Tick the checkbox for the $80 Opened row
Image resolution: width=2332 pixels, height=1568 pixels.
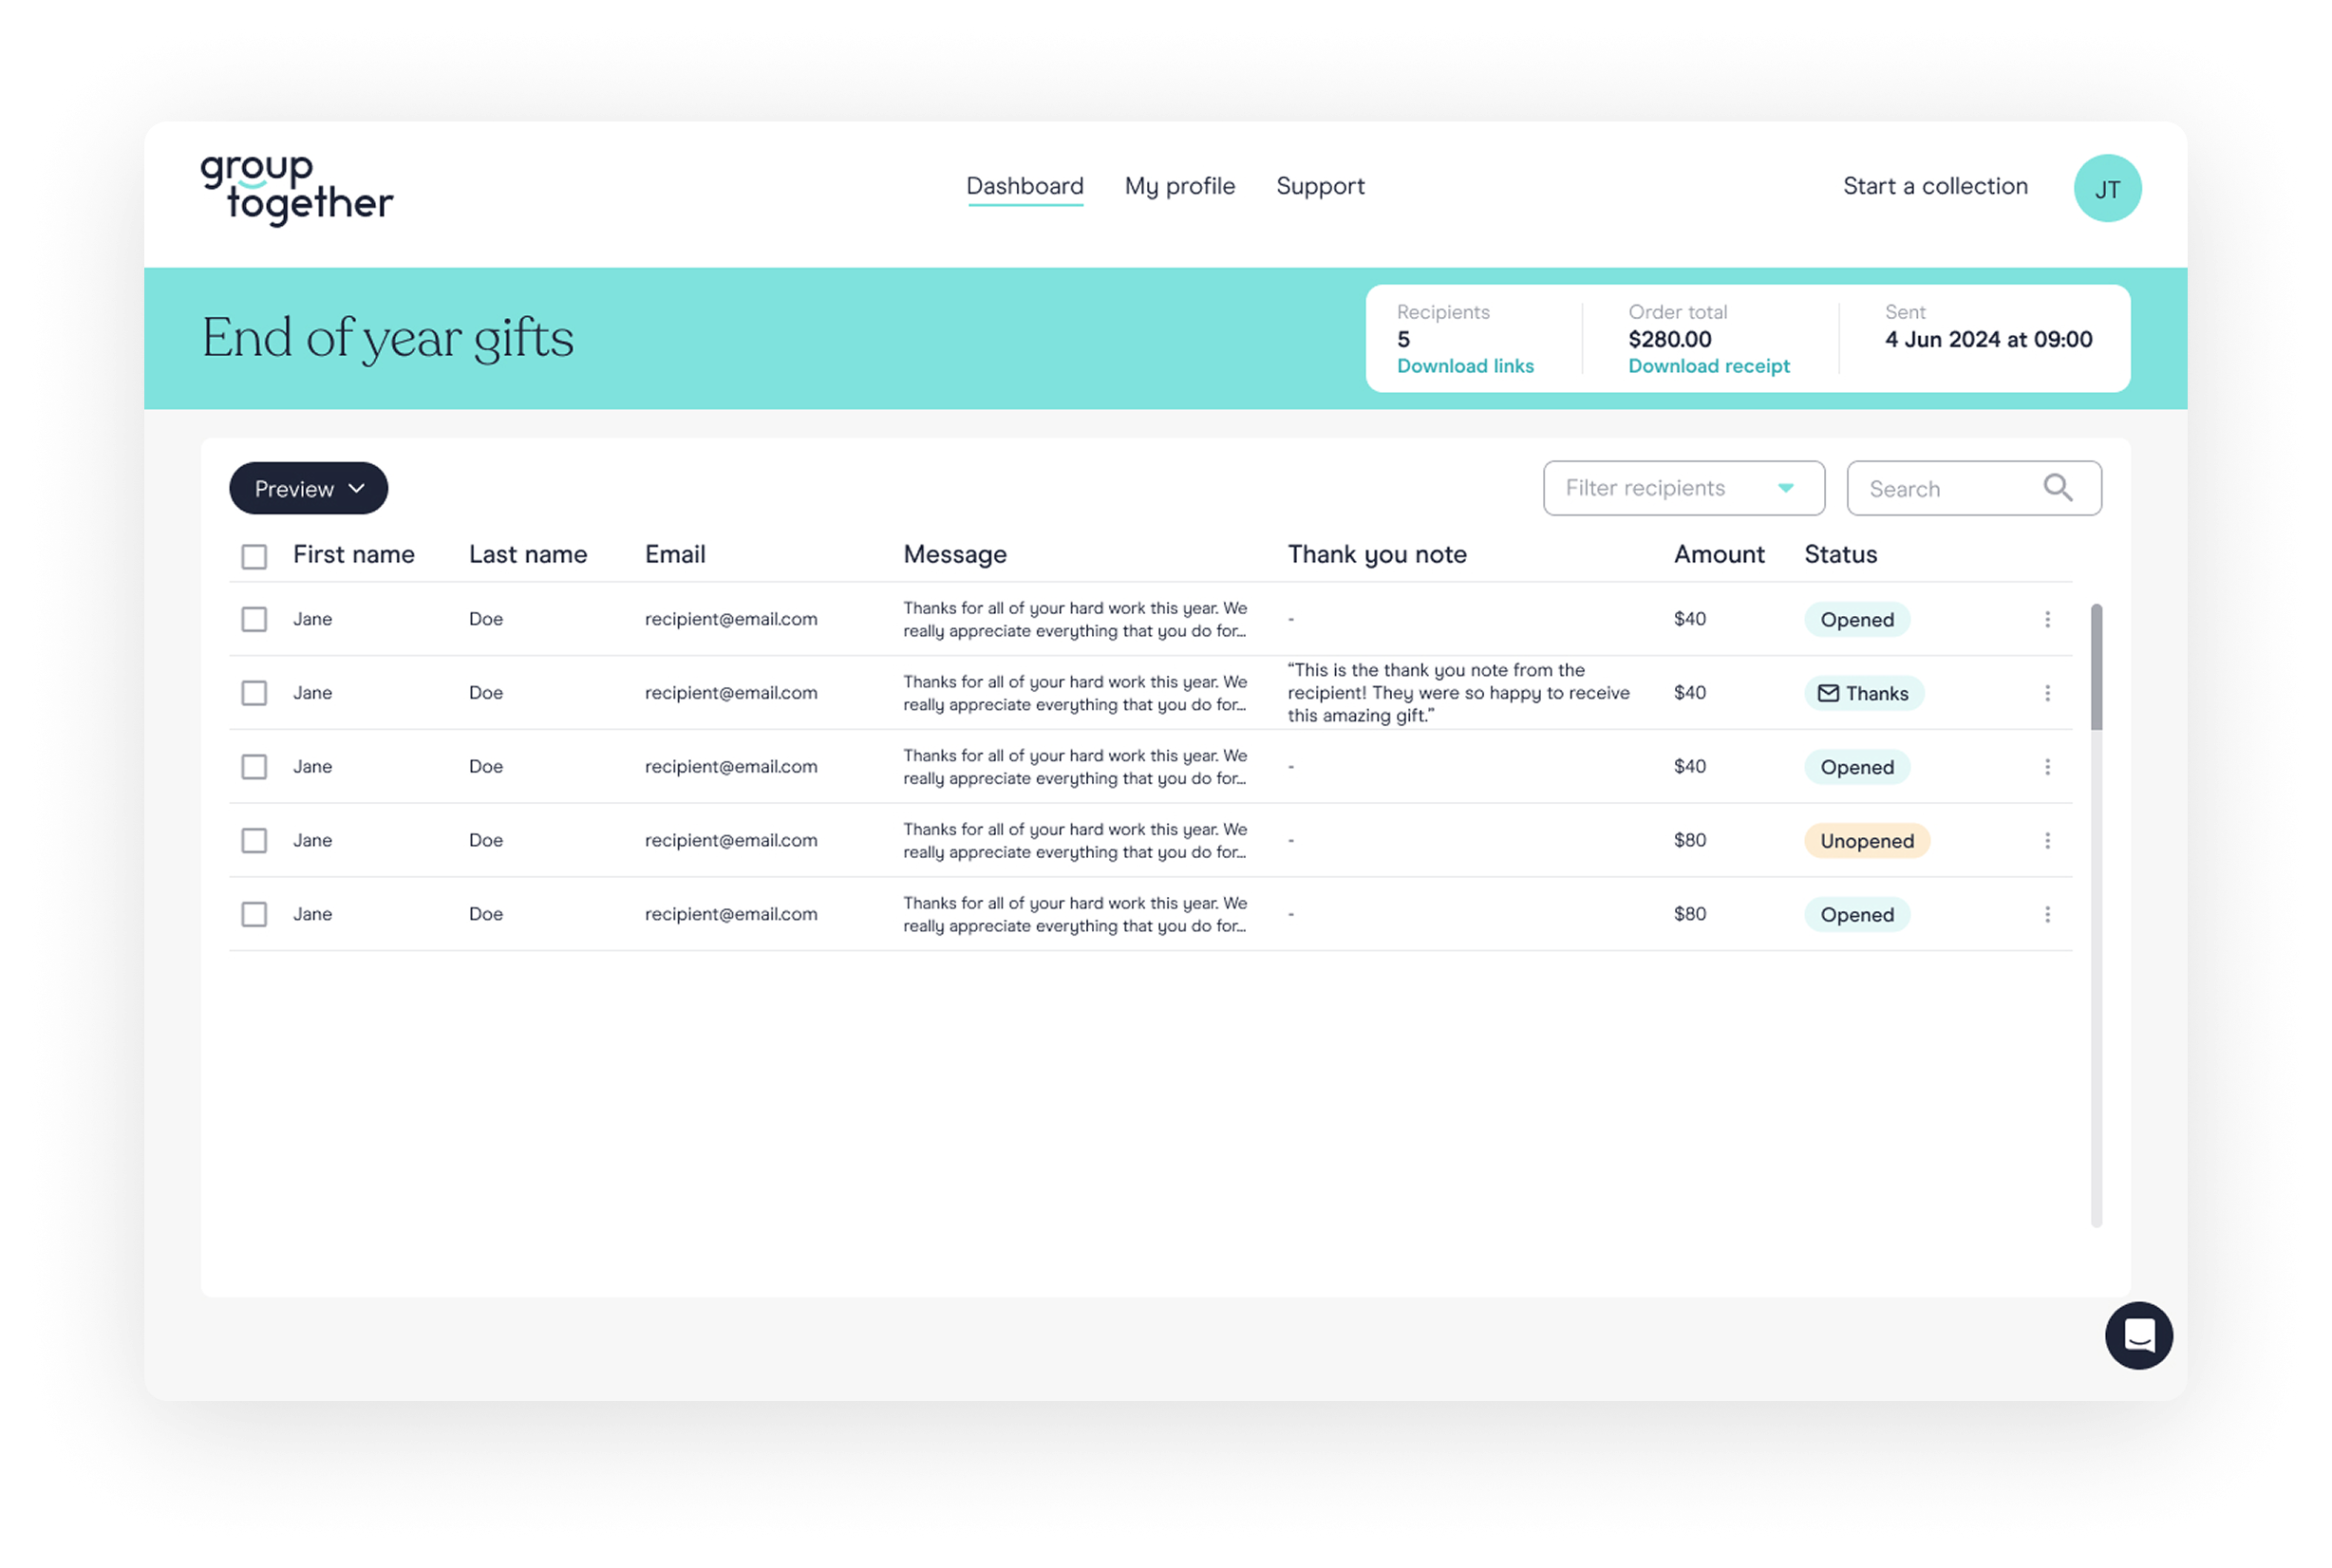click(x=254, y=914)
